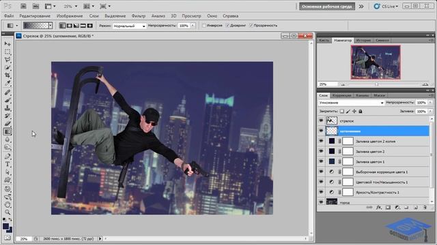Hide the стрелок layer

pyautogui.click(x=321, y=120)
